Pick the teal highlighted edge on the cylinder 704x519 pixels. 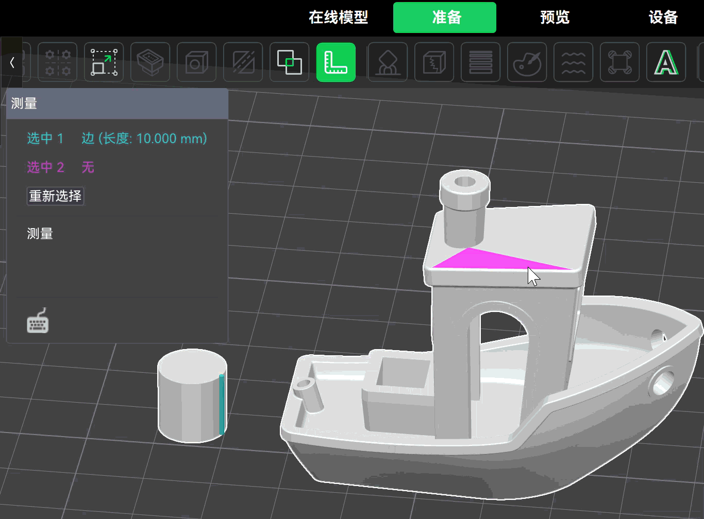tap(222, 405)
